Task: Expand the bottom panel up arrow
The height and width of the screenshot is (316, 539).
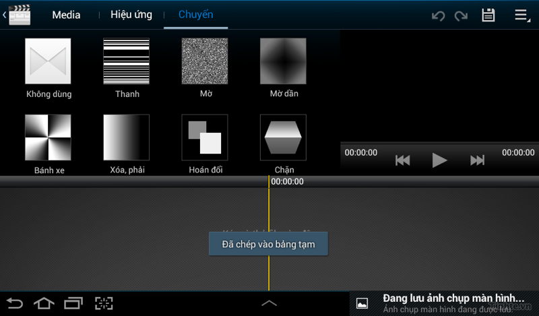Action: pyautogui.click(x=269, y=303)
